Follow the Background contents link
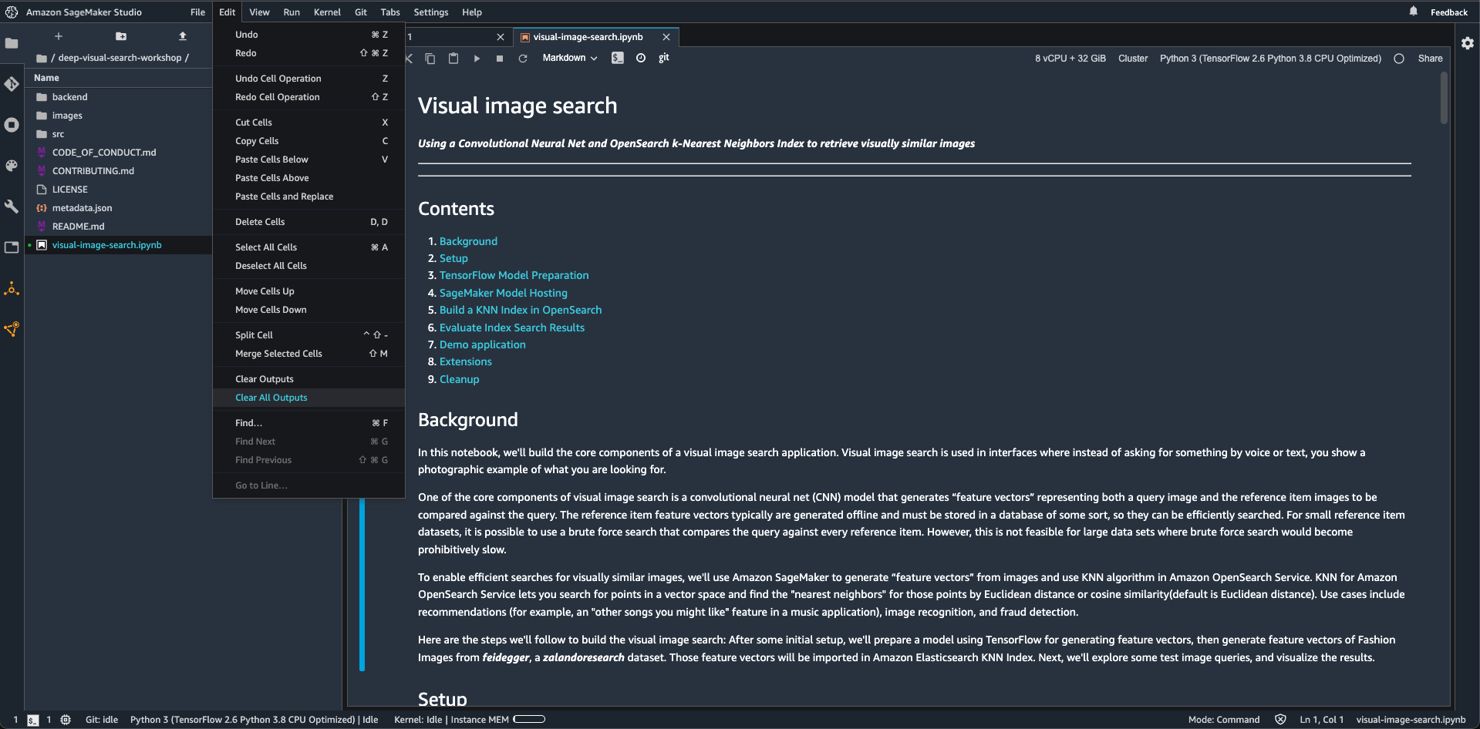The image size is (1480, 729). [468, 241]
